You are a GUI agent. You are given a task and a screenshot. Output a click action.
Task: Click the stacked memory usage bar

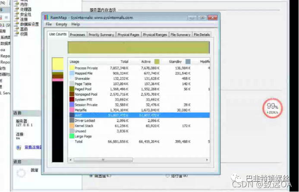pyautogui.click(x=57, y=110)
